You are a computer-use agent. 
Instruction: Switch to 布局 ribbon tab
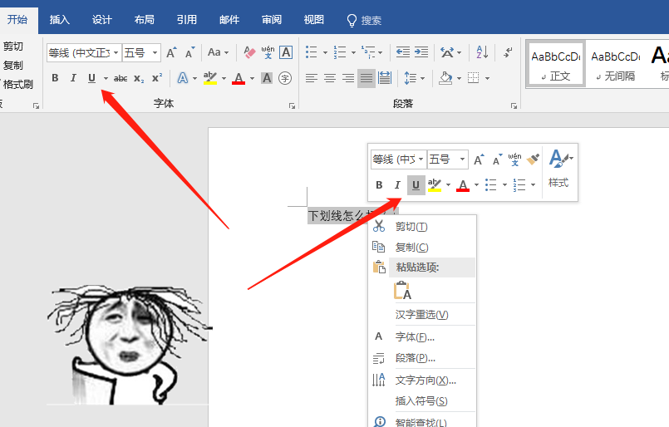(x=145, y=20)
